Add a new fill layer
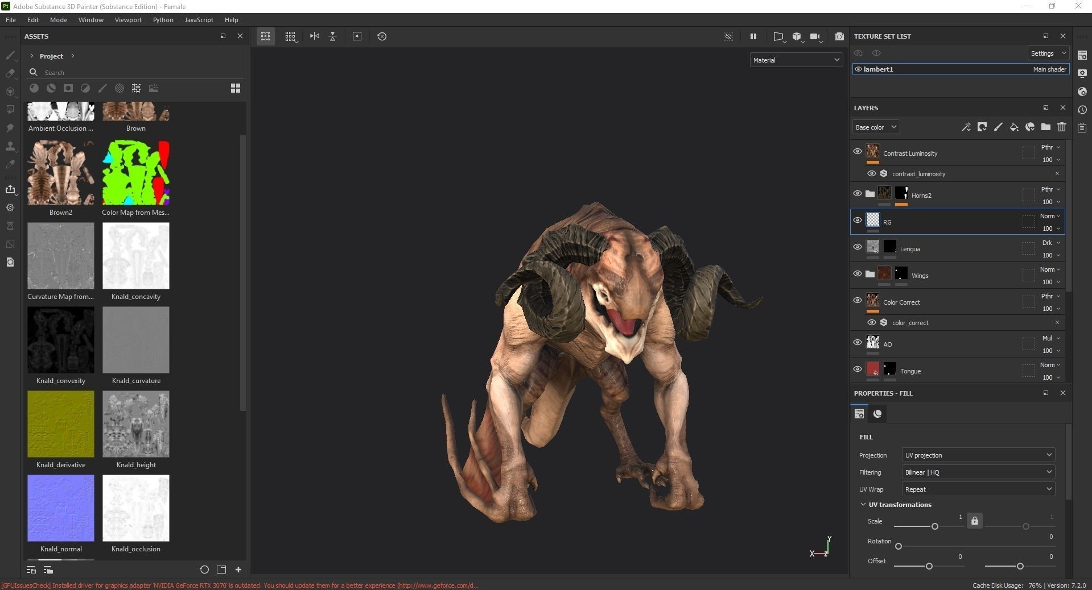 click(x=1014, y=127)
